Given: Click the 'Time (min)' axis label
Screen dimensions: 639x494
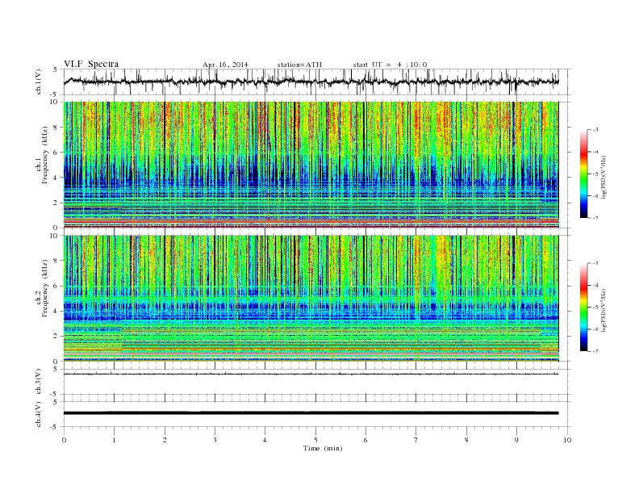Looking at the screenshot, I should [323, 448].
